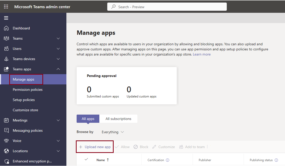Click the Dashboard home icon
This screenshot has width=285, height=166.
6,28
